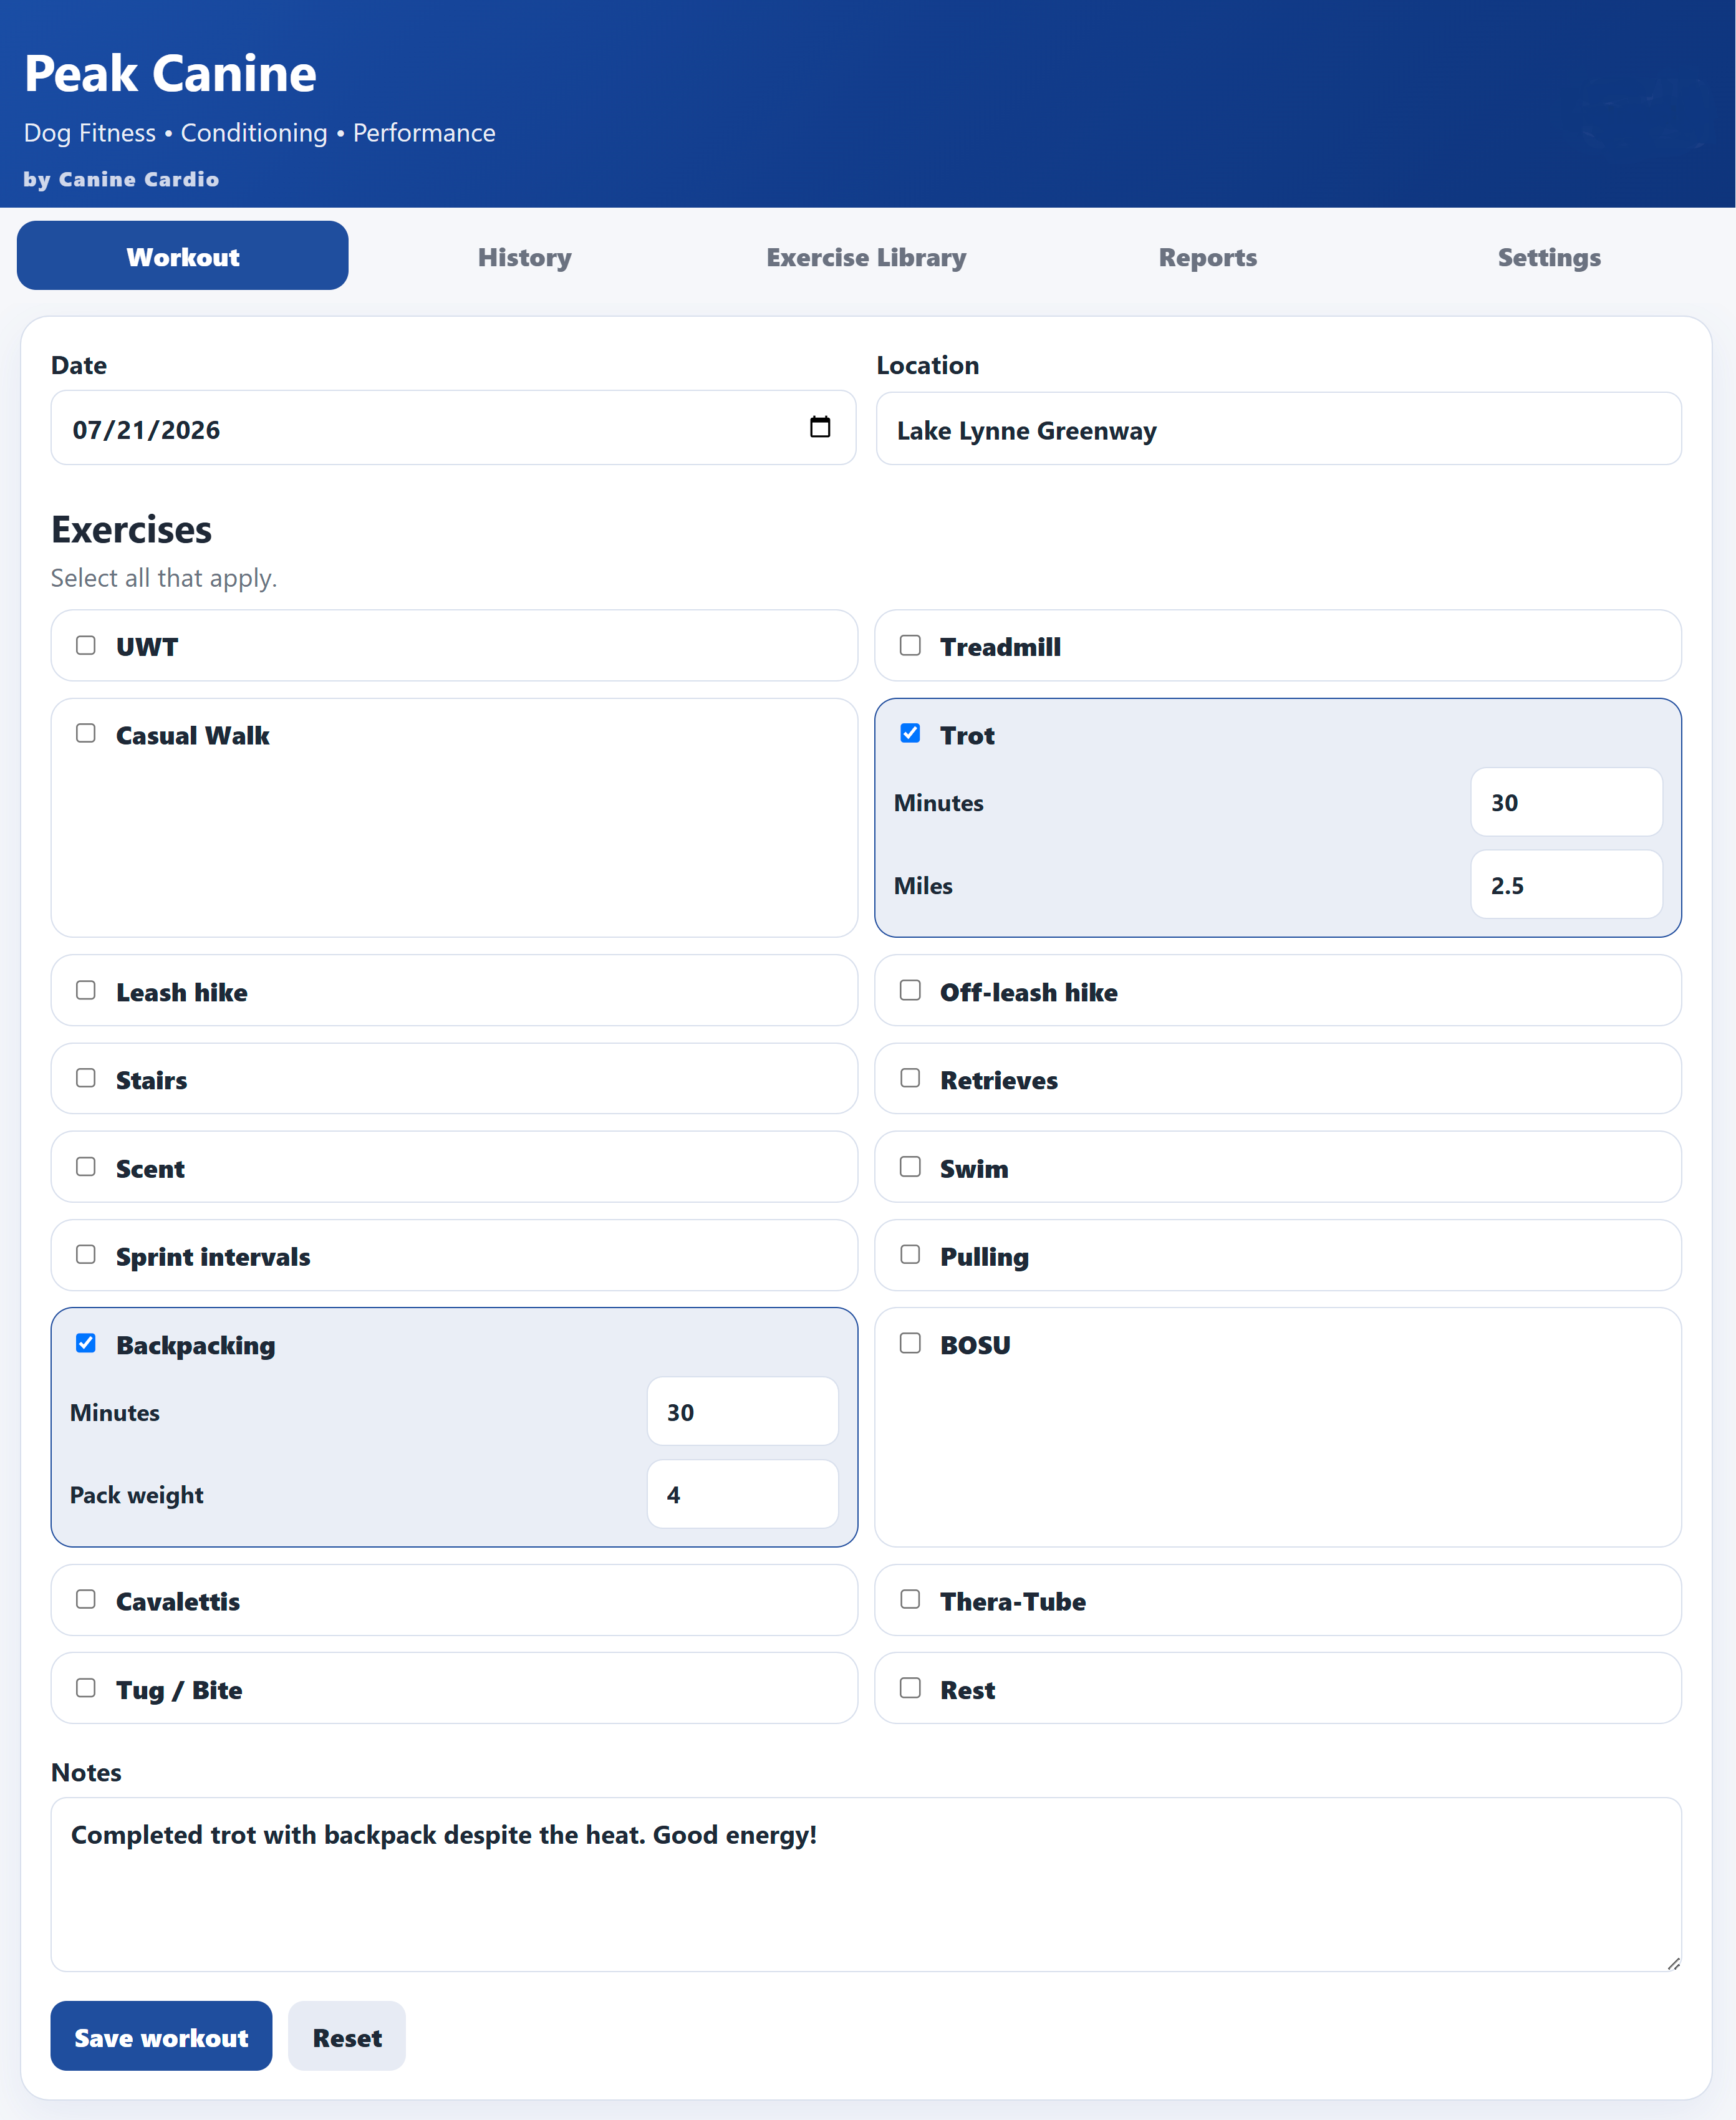The height and width of the screenshot is (2120, 1736).
Task: Grab the Notes textarea resize handle
Action: [x=1673, y=1964]
